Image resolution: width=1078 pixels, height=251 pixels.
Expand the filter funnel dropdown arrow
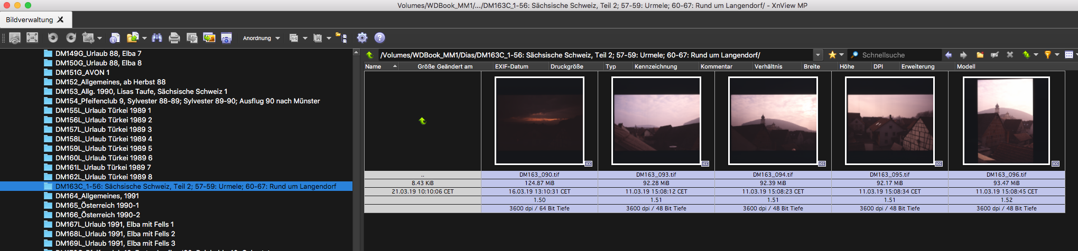click(x=1057, y=55)
